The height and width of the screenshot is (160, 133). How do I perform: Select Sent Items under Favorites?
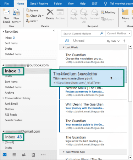point(11,43)
